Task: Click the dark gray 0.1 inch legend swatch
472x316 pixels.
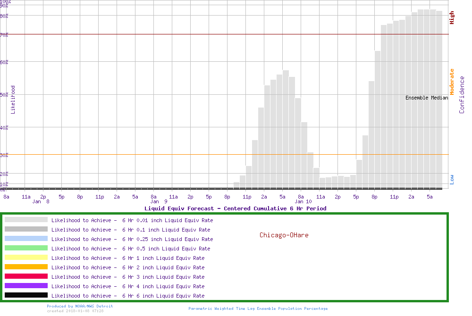Action: coord(26,229)
